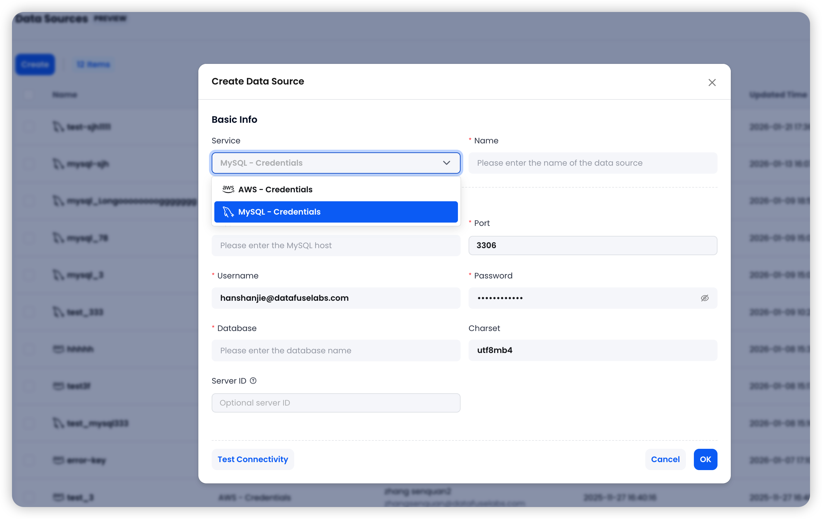The width and height of the screenshot is (822, 519).
Task: Click the Test Connectivity button
Action: tap(253, 459)
